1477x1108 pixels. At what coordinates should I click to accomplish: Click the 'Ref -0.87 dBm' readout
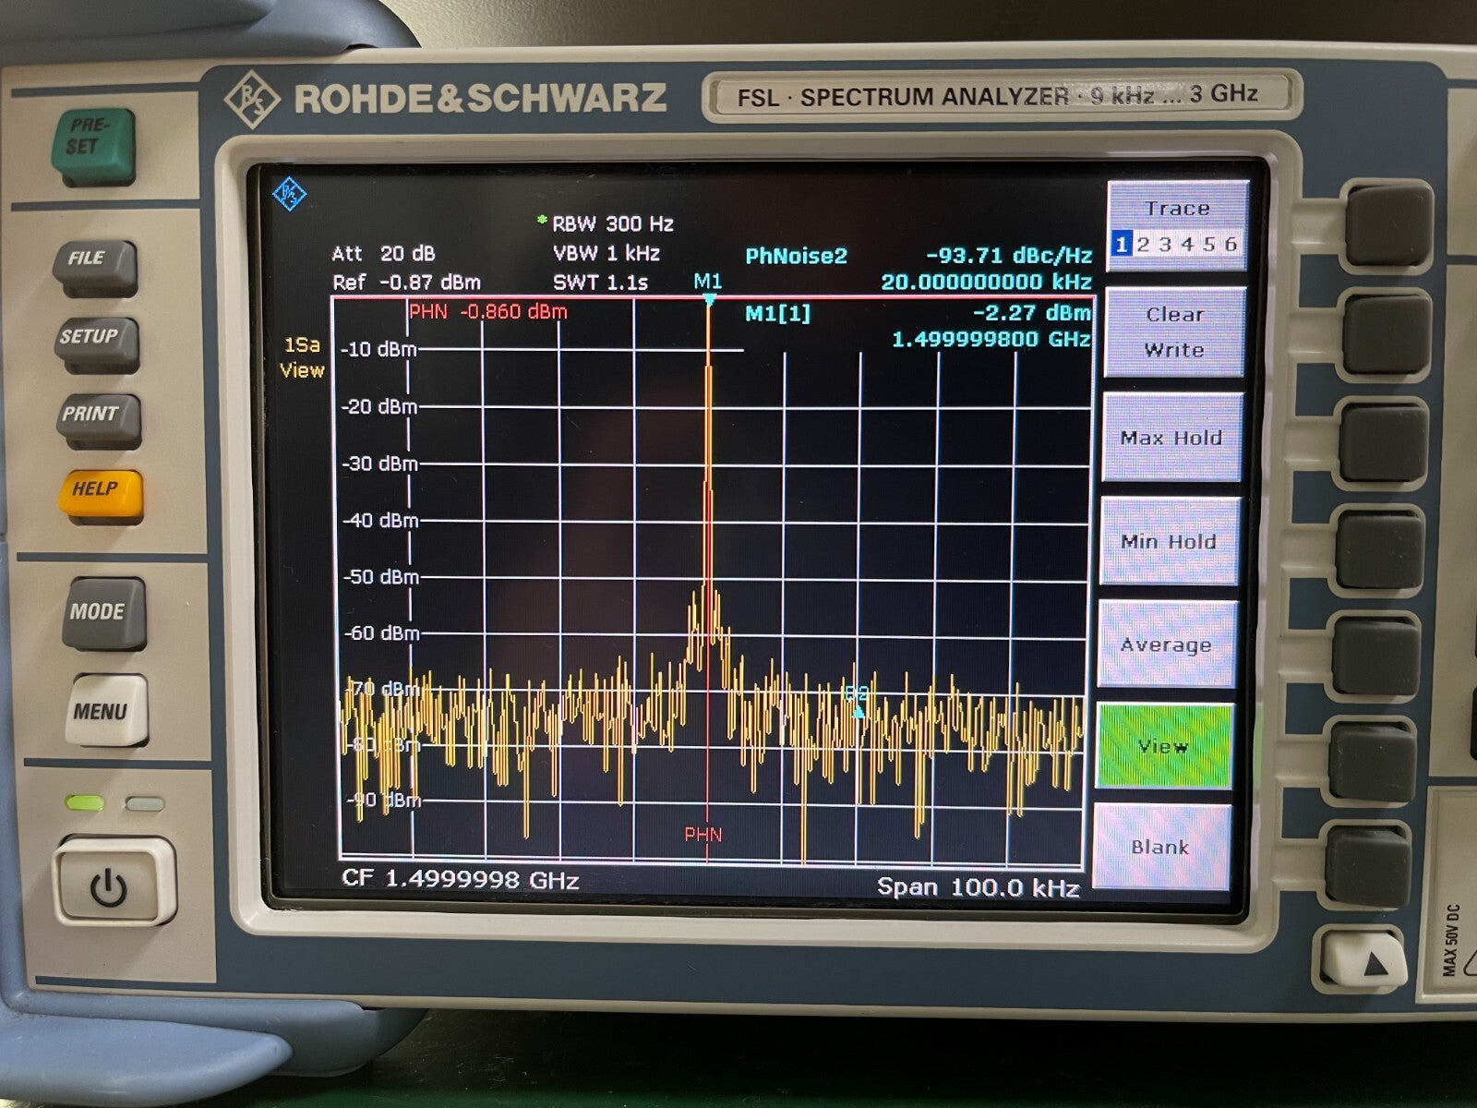407,283
